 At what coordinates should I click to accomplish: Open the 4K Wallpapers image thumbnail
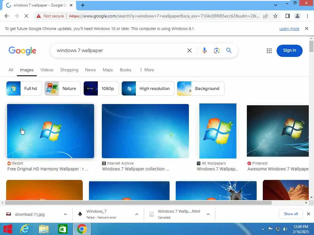point(218,131)
